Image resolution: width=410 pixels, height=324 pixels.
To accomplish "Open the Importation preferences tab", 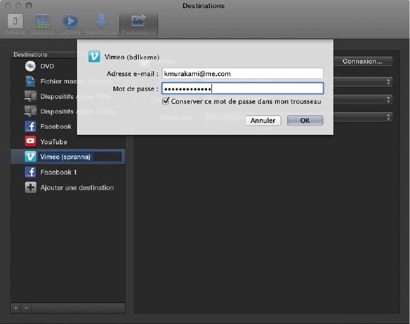I will (101, 24).
